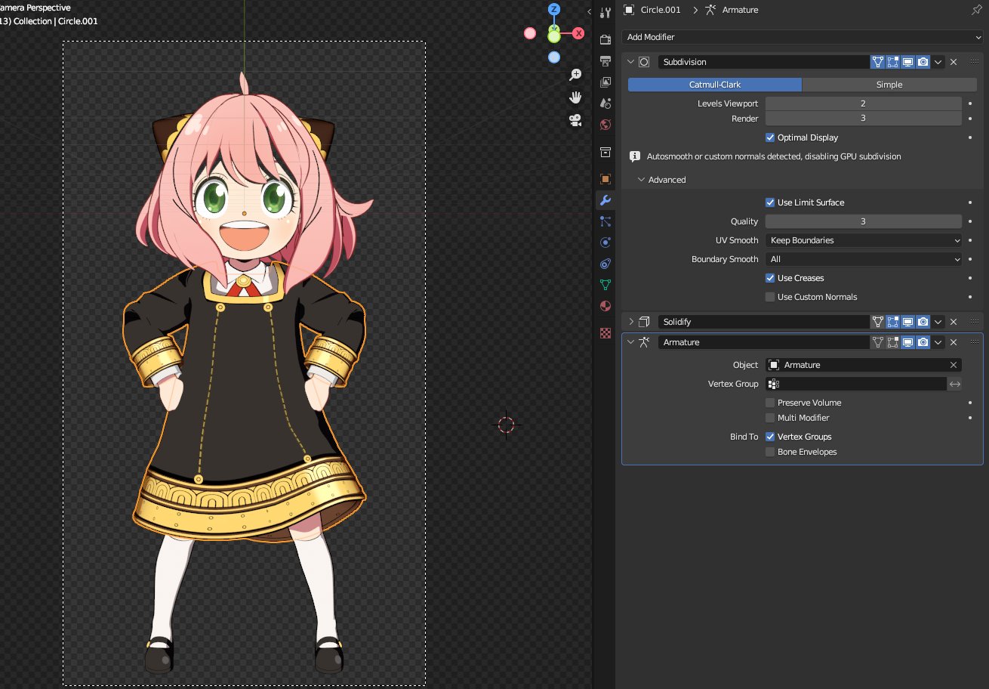Remove the Armature modifier with its X button

click(x=954, y=342)
